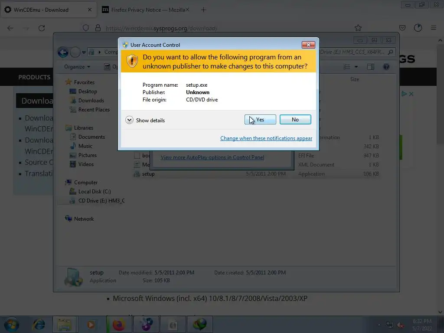The width and height of the screenshot is (444, 333).
Task: Click the disc installer taskbar icon
Action: 146,324
